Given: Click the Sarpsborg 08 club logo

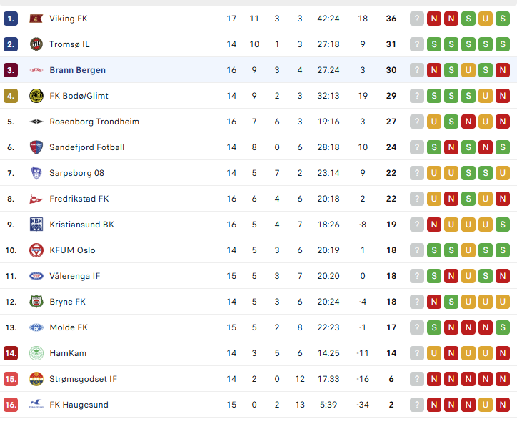Looking at the screenshot, I should click(x=36, y=173).
